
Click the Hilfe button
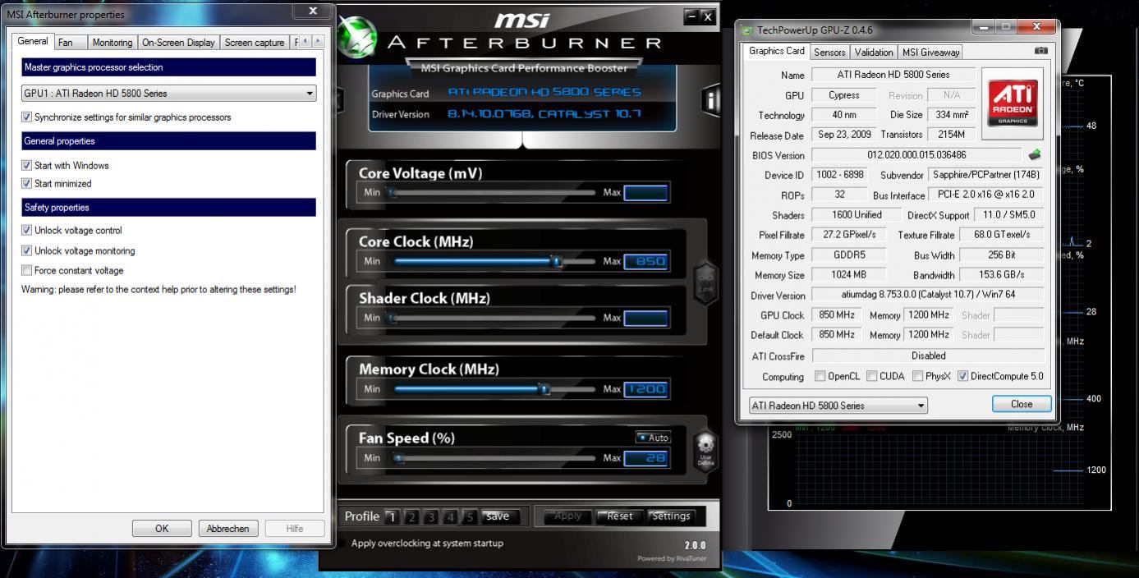coord(295,529)
